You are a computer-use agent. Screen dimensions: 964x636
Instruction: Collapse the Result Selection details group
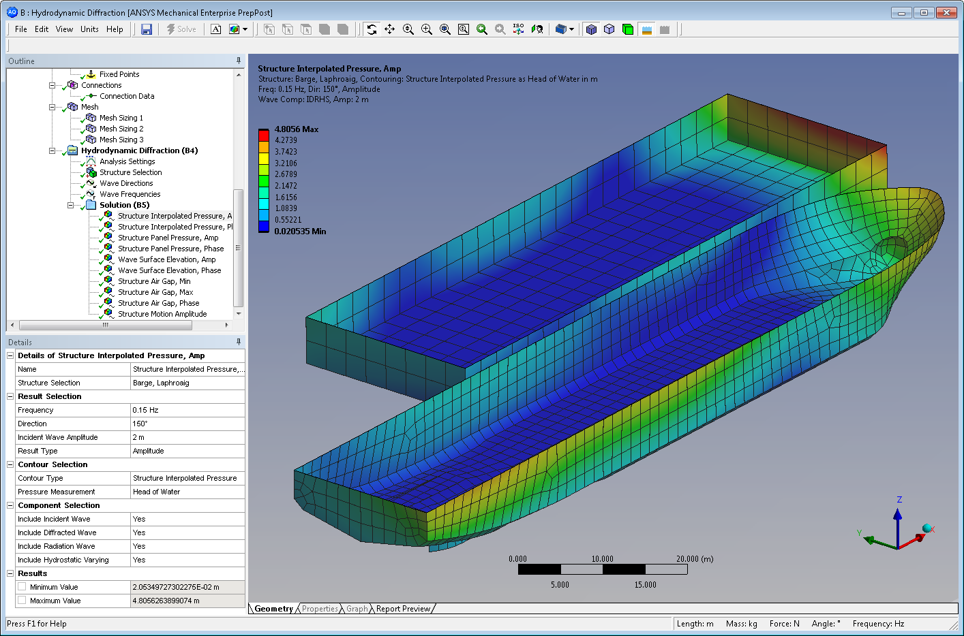[x=10, y=396]
